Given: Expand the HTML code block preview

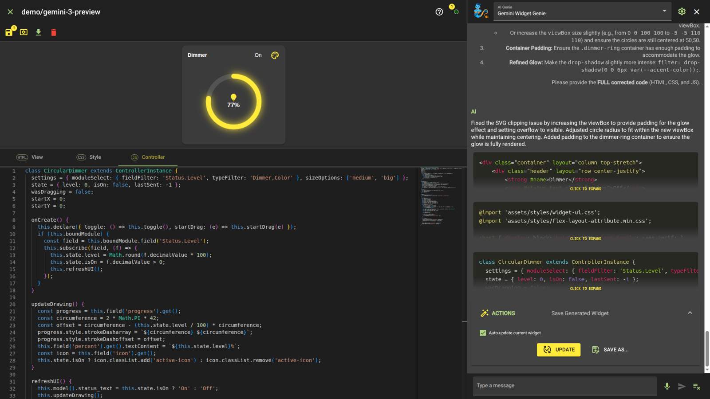Looking at the screenshot, I should [585, 189].
